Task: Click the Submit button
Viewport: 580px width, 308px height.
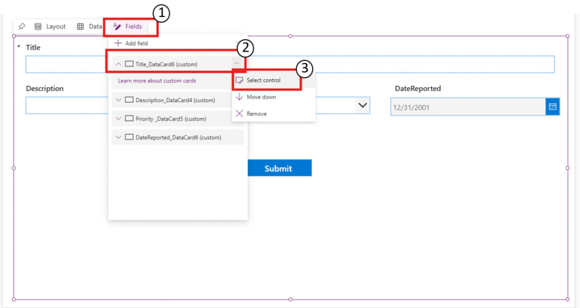Action: point(280,168)
